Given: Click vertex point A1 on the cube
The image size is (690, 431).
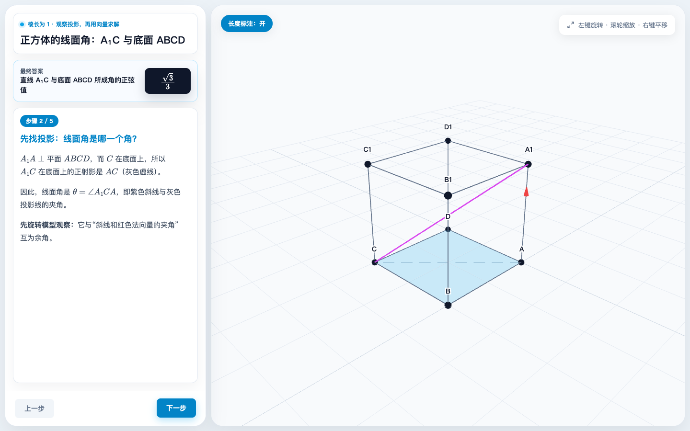Looking at the screenshot, I should [x=528, y=164].
